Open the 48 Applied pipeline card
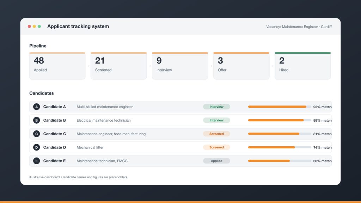The image size is (361, 203). point(57,66)
